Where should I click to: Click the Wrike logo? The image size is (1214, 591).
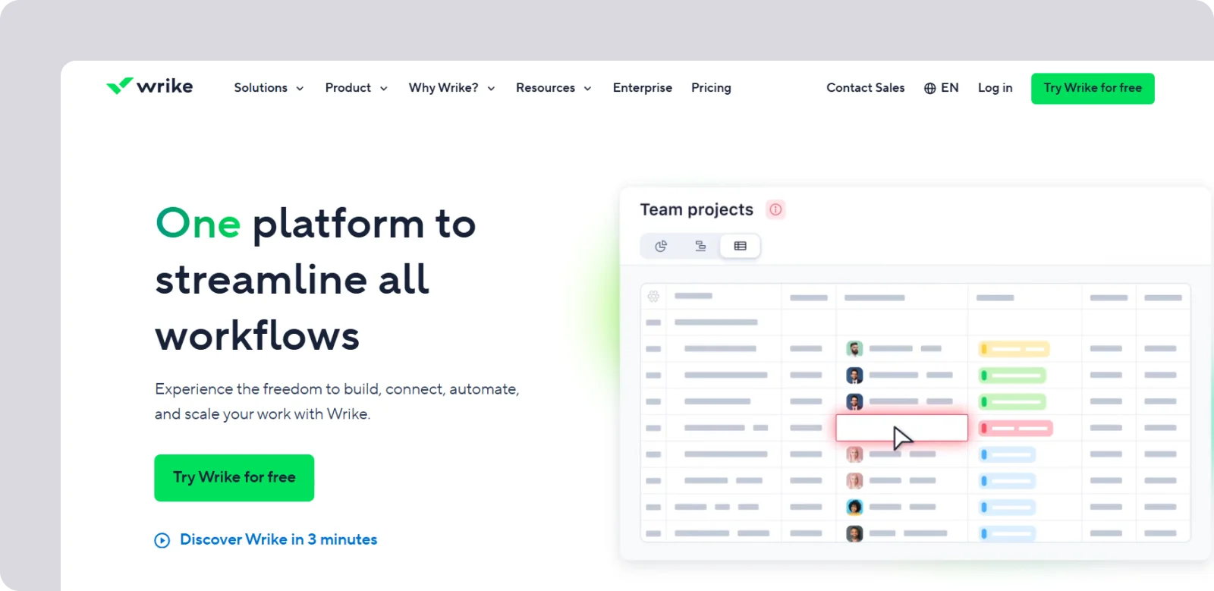click(x=149, y=86)
